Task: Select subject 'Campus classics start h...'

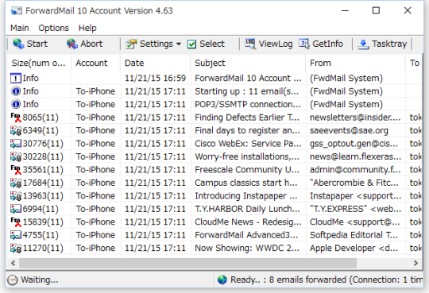Action: 246,183
